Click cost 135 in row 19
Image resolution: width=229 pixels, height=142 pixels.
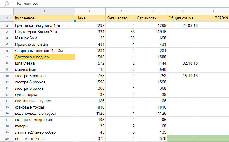coord(152,132)
